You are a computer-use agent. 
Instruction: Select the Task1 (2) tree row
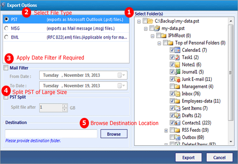(x=190, y=57)
